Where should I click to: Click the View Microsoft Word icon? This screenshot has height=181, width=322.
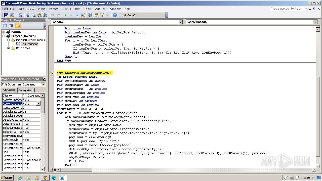6,15
